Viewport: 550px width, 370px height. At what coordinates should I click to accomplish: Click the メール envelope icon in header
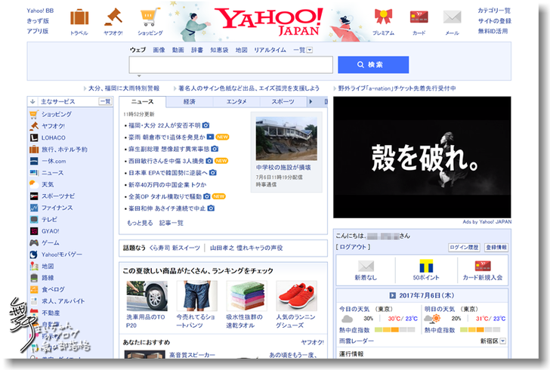tap(452, 17)
